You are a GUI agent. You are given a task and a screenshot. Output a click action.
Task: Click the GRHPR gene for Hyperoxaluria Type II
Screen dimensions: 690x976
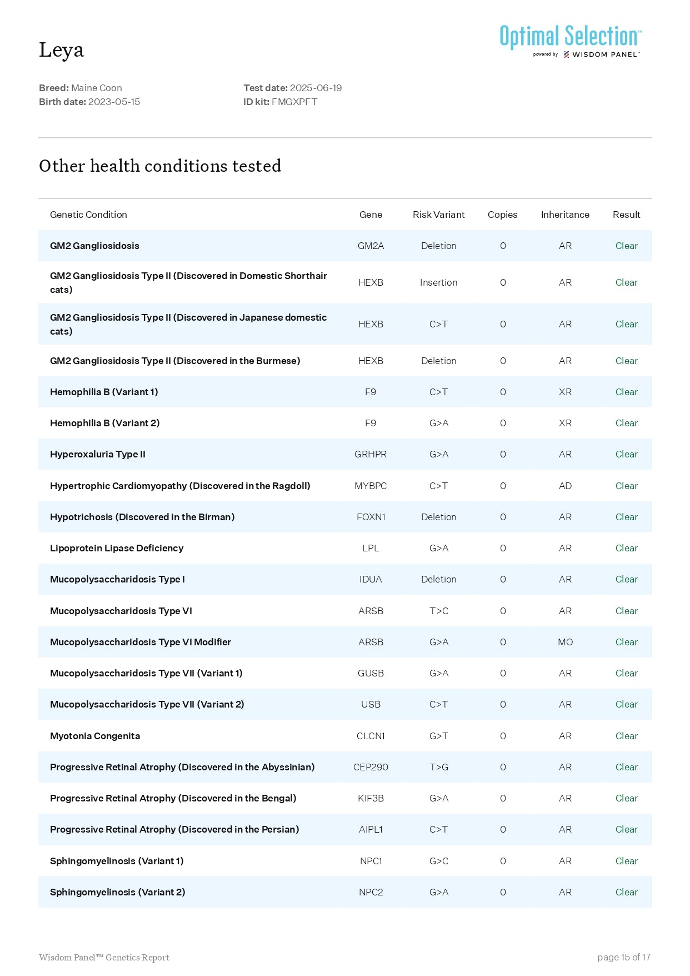[371, 454]
